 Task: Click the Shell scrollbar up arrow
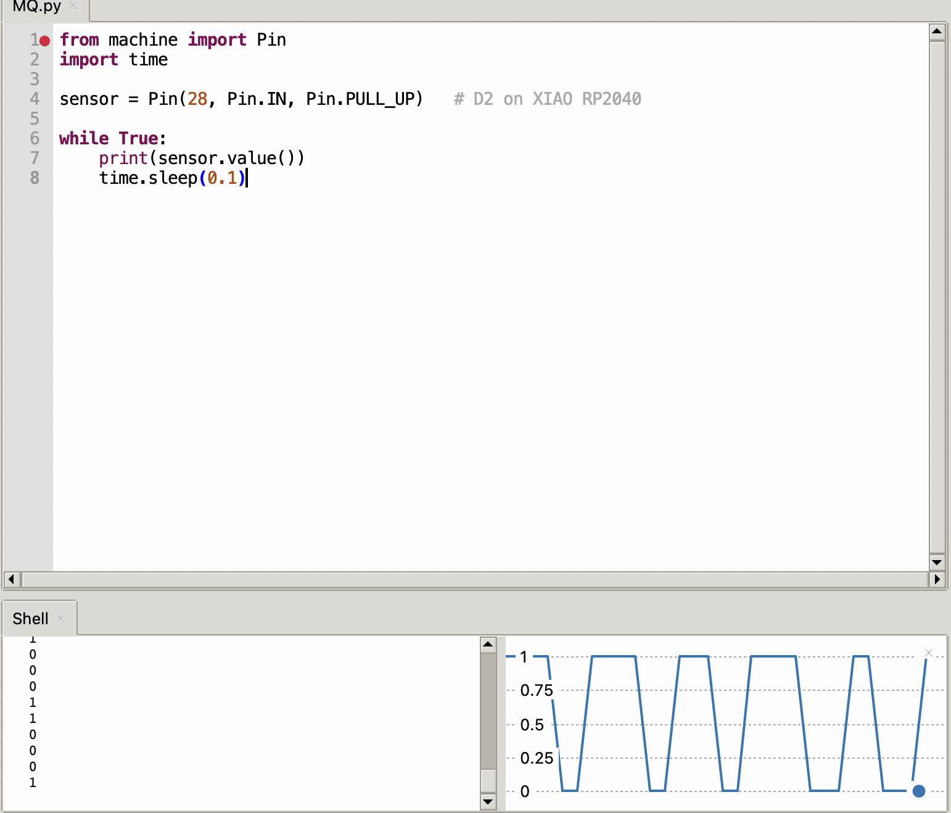488,645
